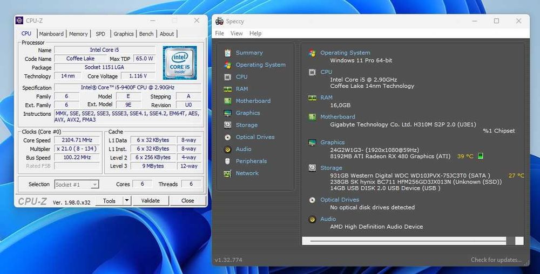
Task: Click the Motherboard icon in summary pane
Action: (312, 117)
